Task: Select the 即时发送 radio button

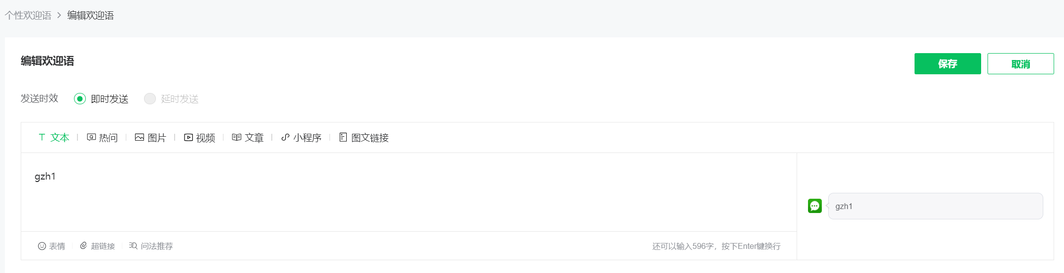Action: [80, 99]
